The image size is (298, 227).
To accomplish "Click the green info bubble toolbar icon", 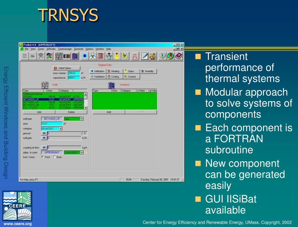I will pyautogui.click(x=162, y=56).
